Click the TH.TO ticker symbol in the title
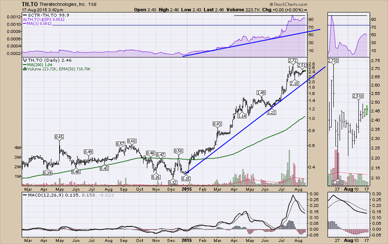Screen dimensions: 388x244 click(x=30, y=4)
